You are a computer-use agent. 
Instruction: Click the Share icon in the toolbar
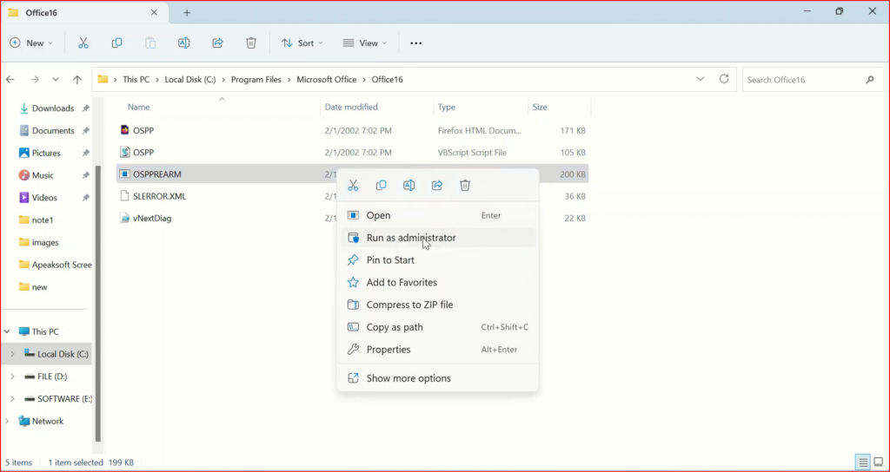pos(217,43)
